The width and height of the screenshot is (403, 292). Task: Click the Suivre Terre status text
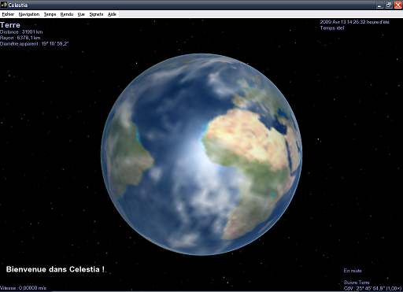click(357, 283)
